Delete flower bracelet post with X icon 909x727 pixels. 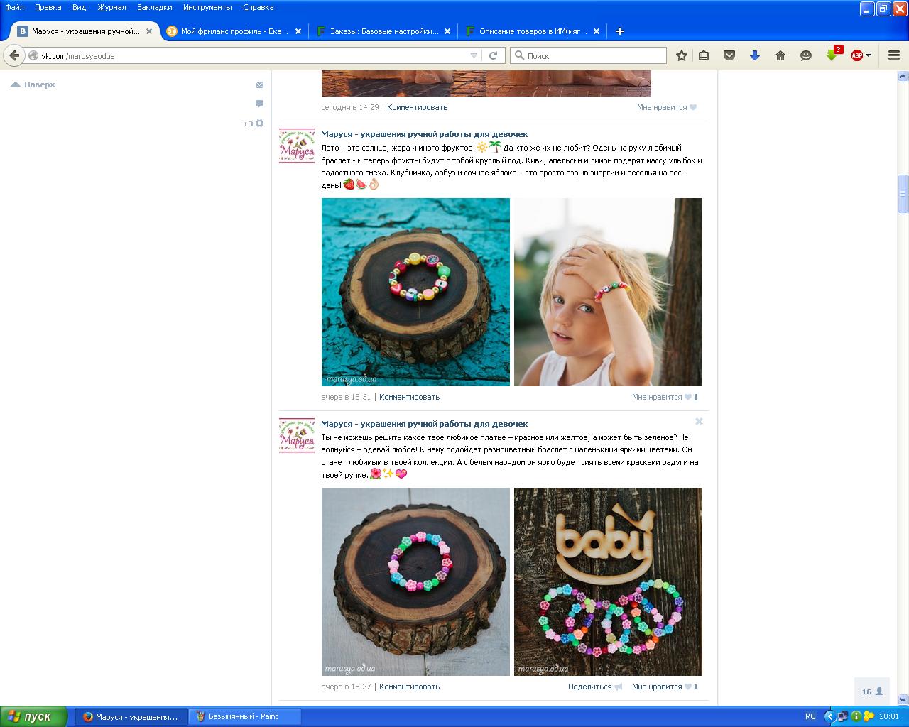click(x=699, y=421)
